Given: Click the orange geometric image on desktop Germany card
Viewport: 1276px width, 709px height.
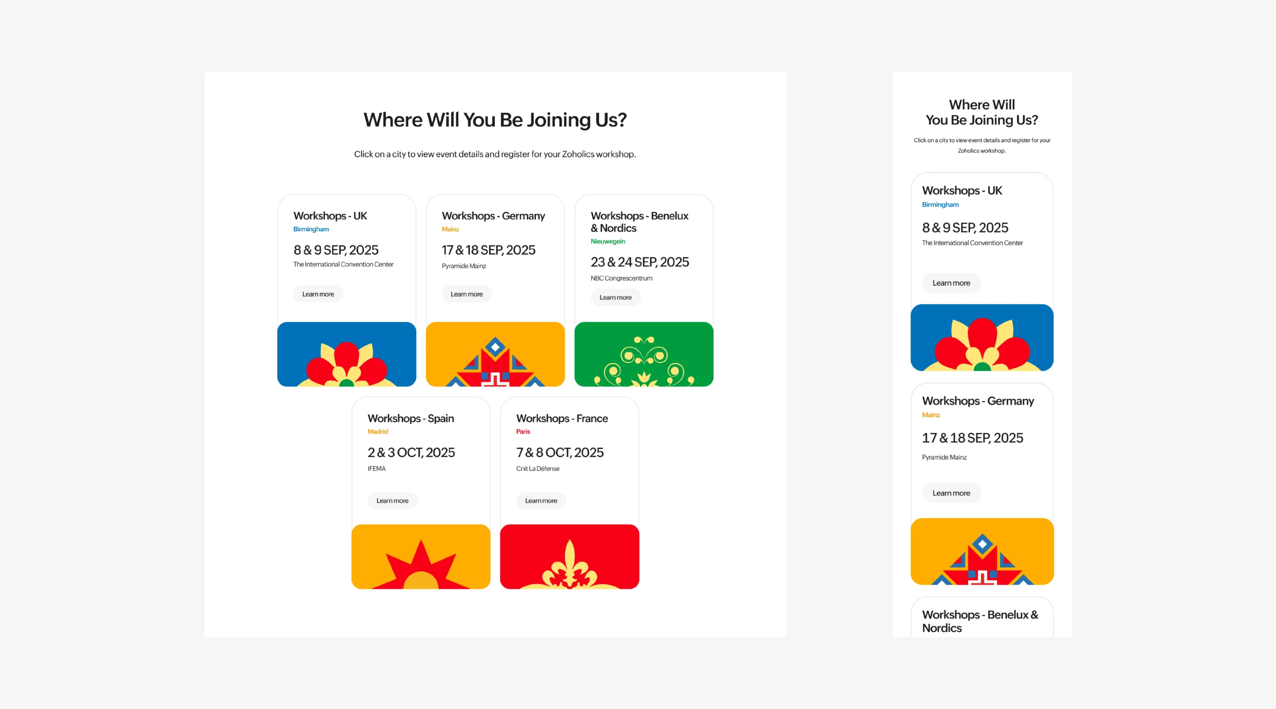Looking at the screenshot, I should pyautogui.click(x=495, y=354).
